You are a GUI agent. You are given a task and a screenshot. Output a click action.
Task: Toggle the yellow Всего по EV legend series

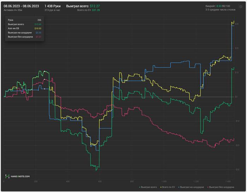click(168, 186)
